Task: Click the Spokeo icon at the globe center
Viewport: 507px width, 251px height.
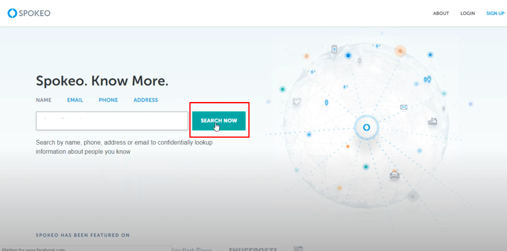Action: [366, 127]
